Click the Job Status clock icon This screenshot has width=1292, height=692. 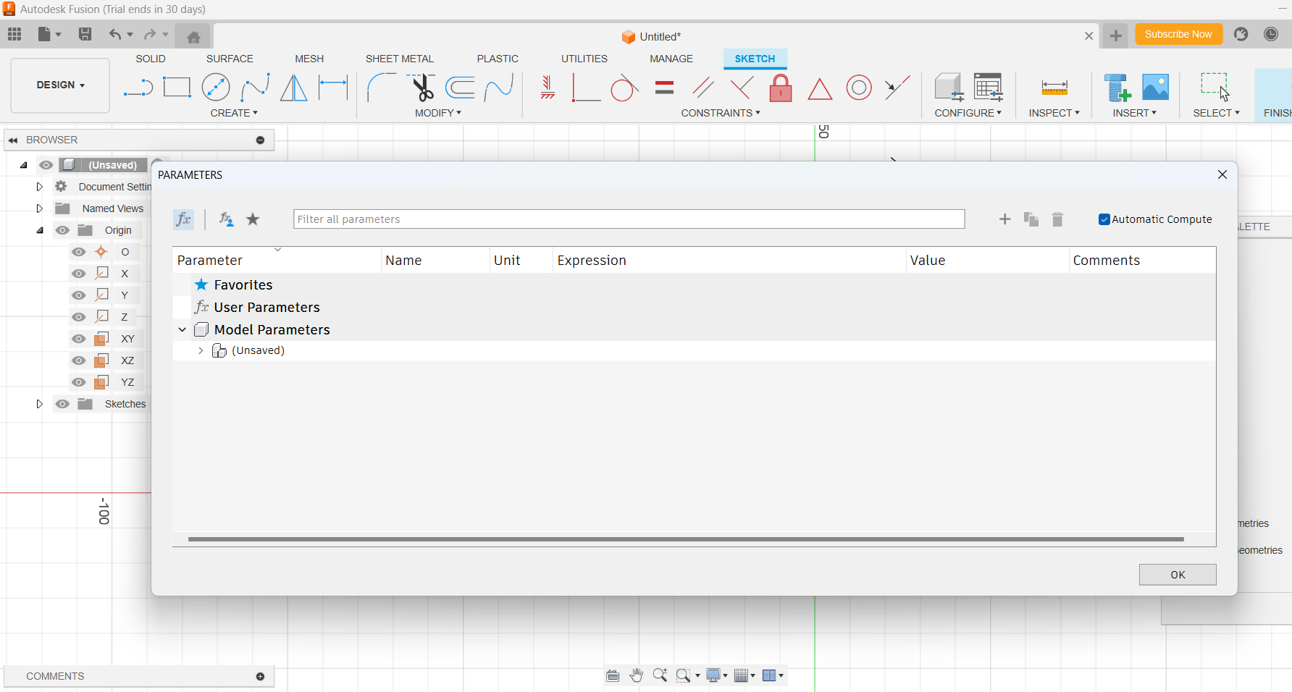pos(1271,34)
